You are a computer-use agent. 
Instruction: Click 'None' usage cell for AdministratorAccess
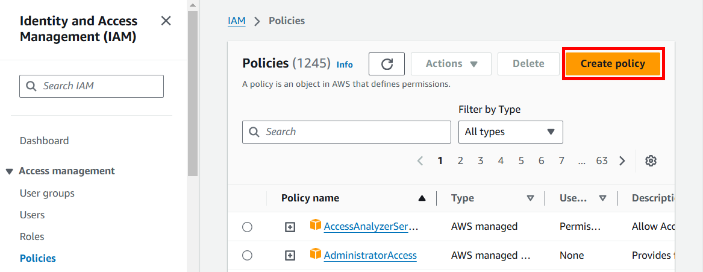tap(572, 255)
